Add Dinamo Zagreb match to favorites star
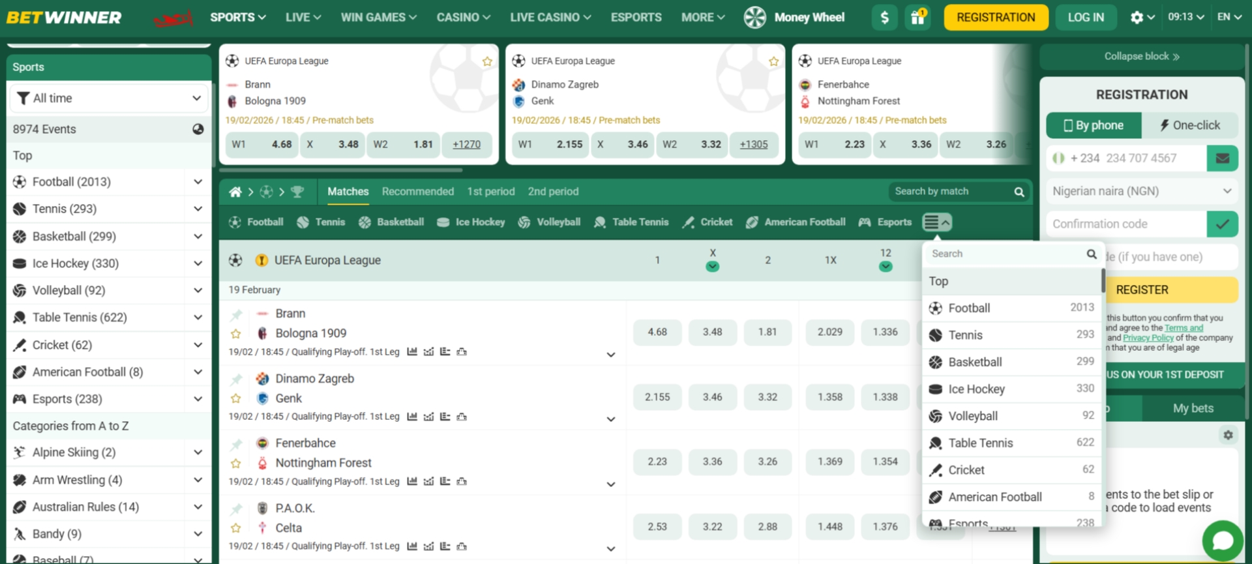Screen dimensions: 1252x564 coord(236,398)
